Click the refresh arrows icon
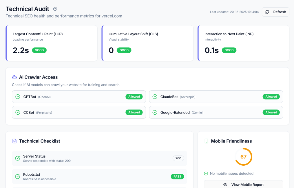Image resolution: width=294 pixels, height=188 pixels. [267, 12]
